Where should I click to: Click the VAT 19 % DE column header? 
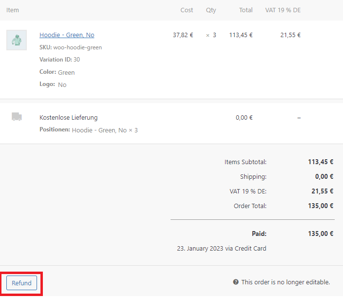[x=283, y=10]
